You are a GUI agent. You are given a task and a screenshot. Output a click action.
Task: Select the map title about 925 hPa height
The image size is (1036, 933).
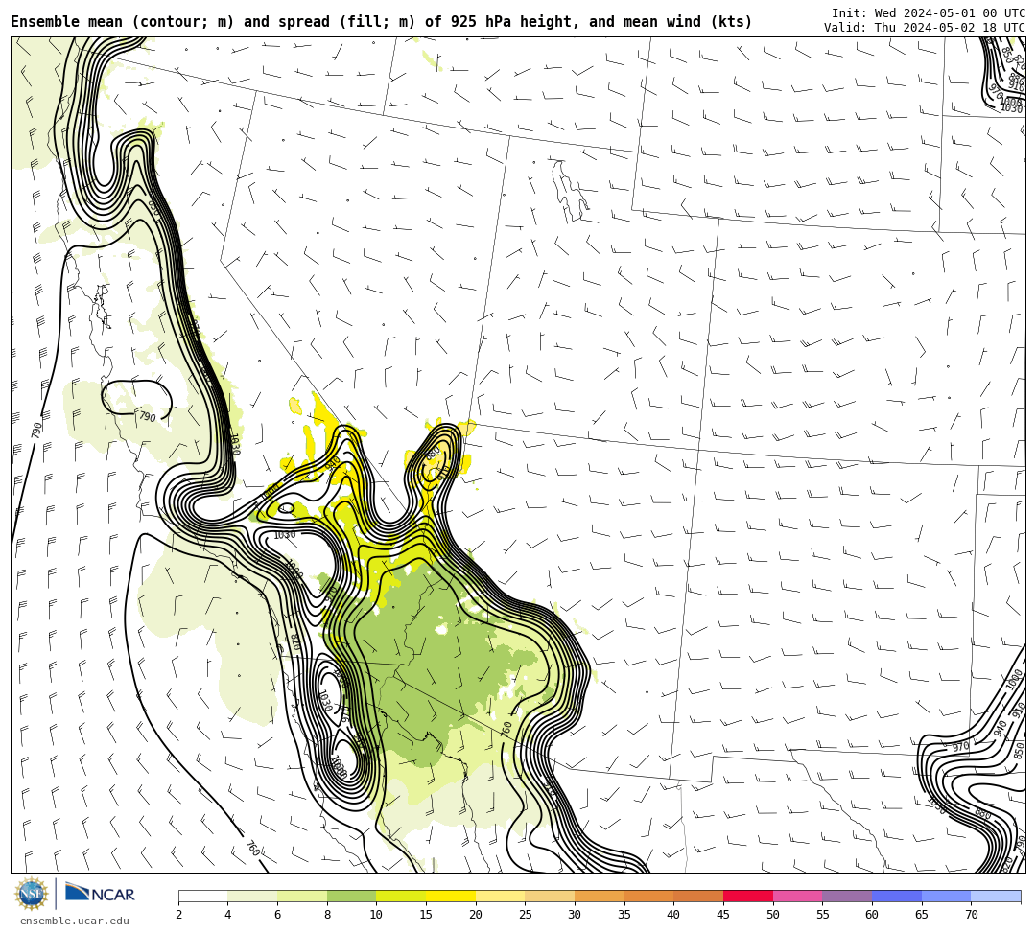tap(381, 22)
